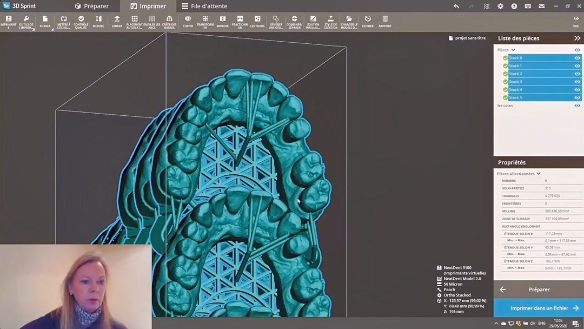Click Imprimer dans un fichier
This screenshot has width=584, height=329.
[x=539, y=307]
